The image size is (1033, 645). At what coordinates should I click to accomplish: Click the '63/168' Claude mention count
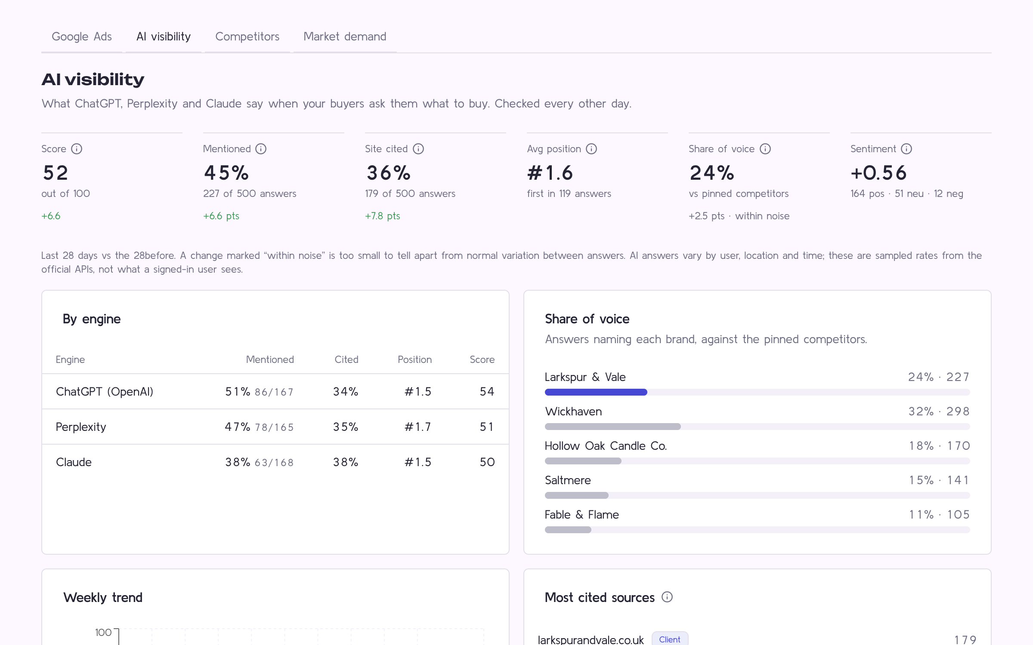coord(274,463)
